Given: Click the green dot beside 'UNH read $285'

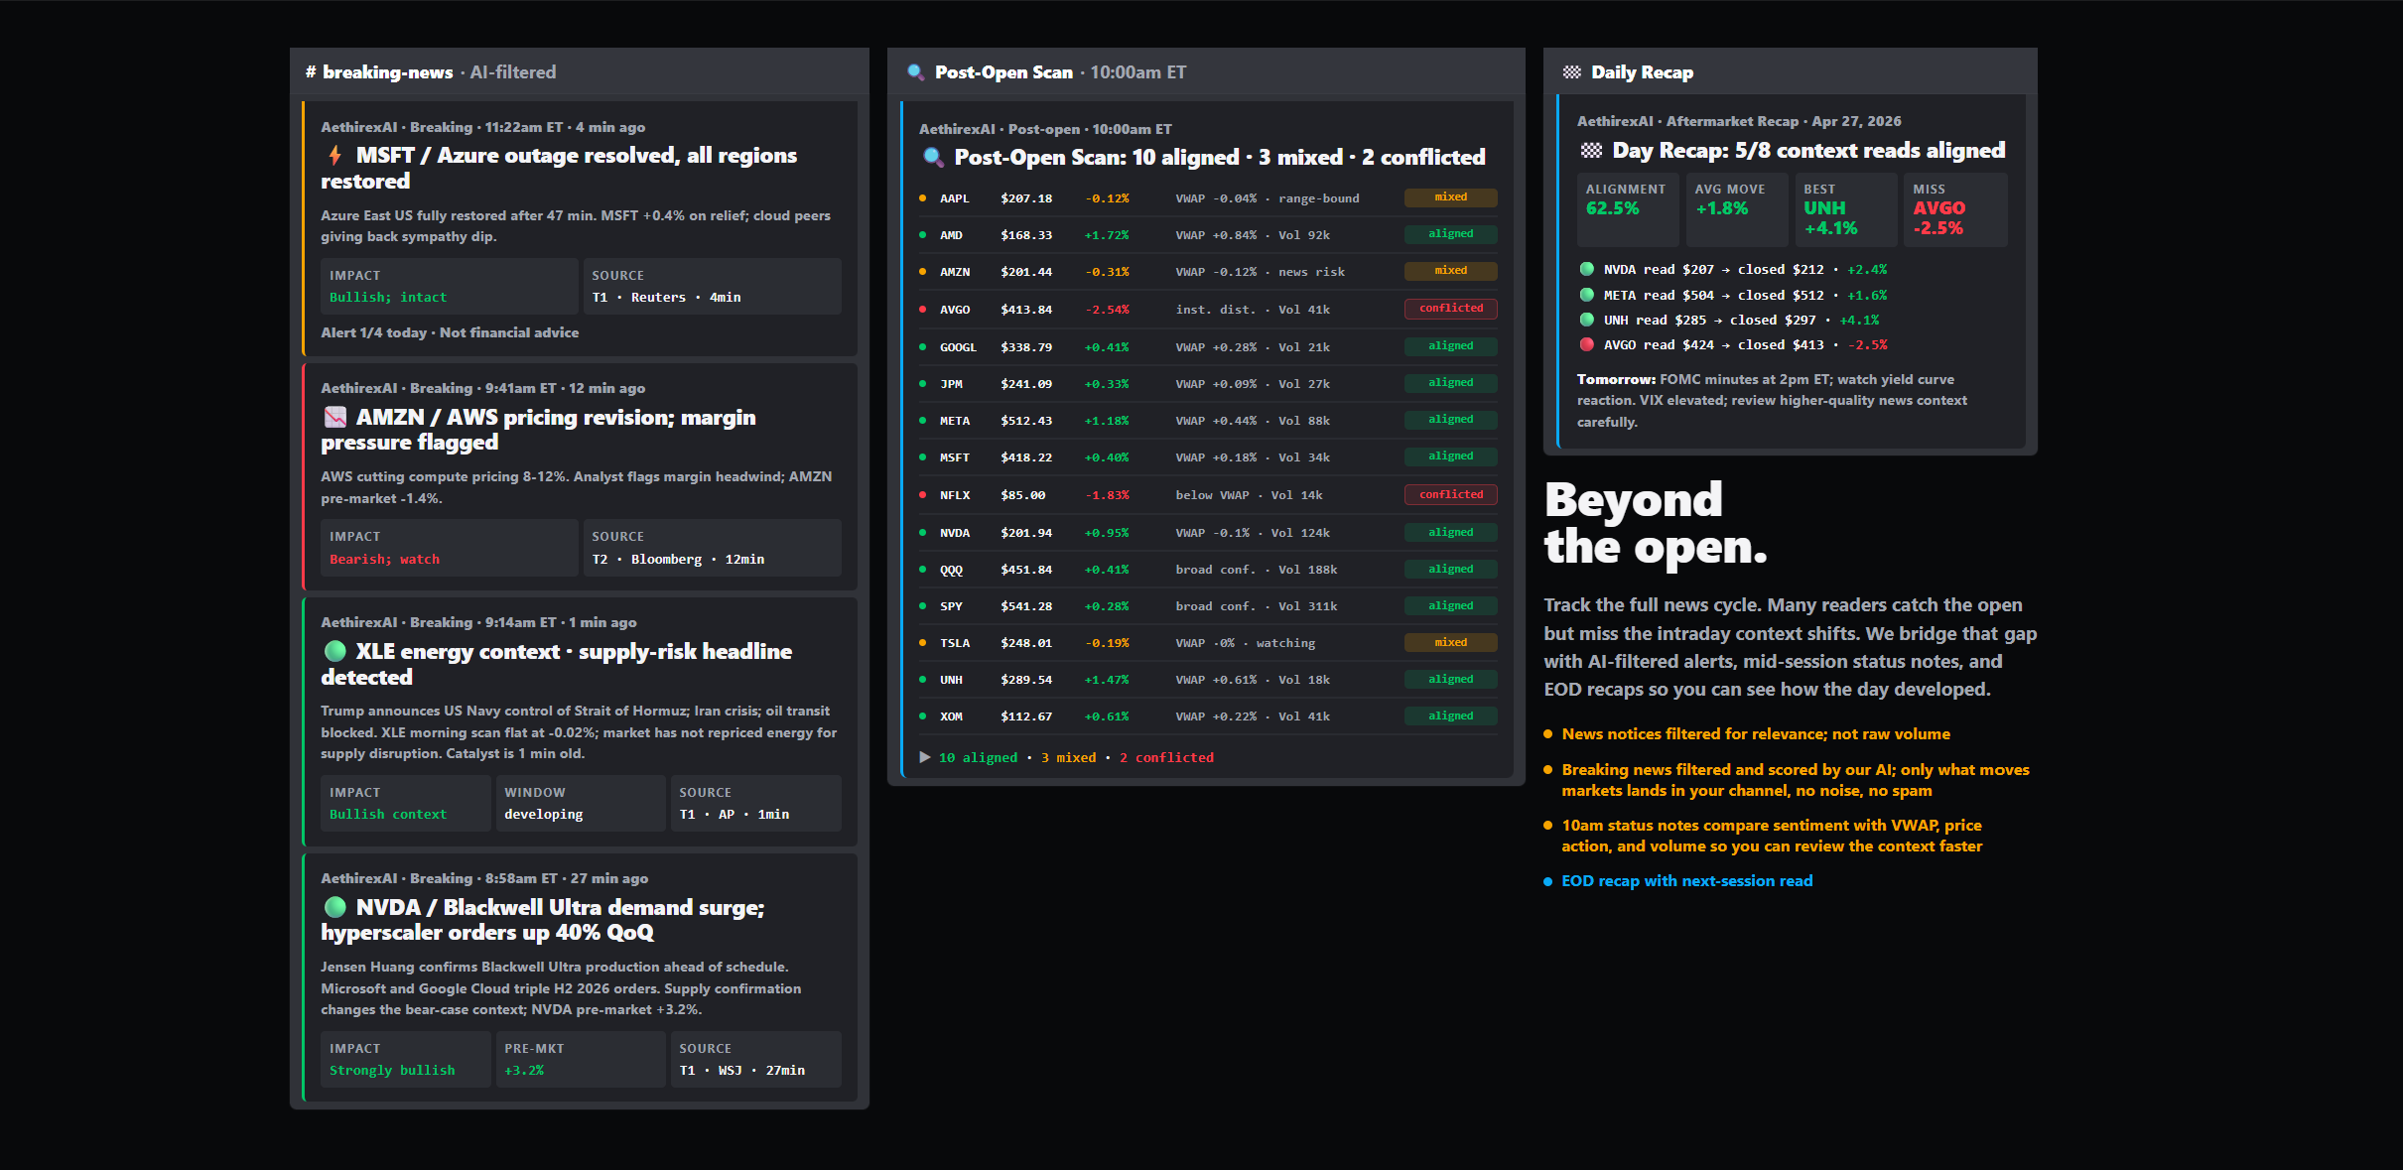Looking at the screenshot, I should pyautogui.click(x=1587, y=320).
